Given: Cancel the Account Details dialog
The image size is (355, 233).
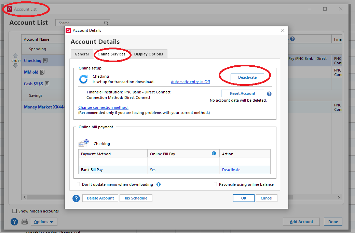Looking at the screenshot, I should [x=267, y=198].
